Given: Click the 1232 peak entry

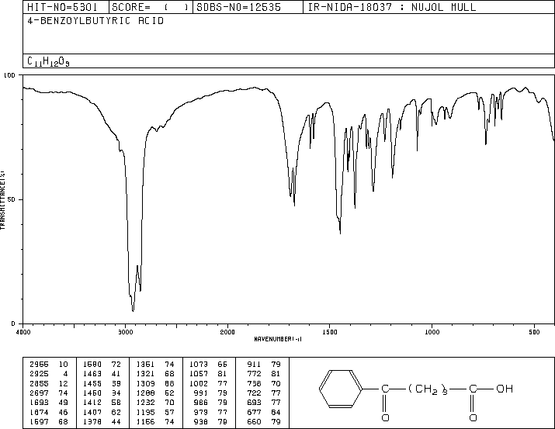Looking at the screenshot, I should 145,403.
